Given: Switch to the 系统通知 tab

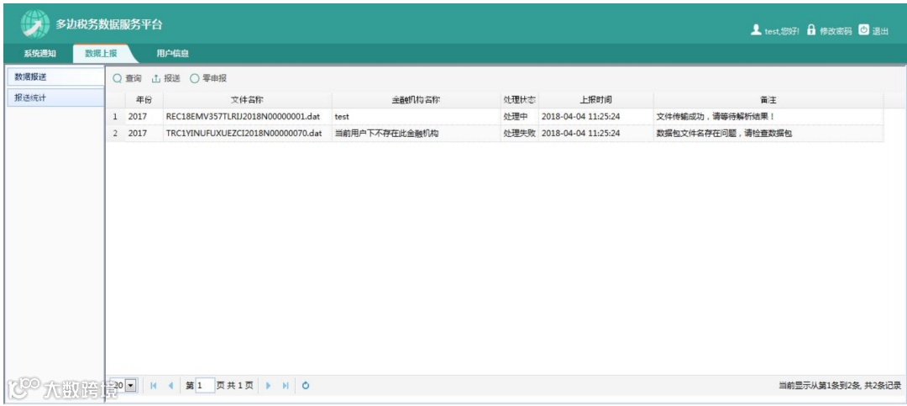Looking at the screenshot, I should (39, 53).
